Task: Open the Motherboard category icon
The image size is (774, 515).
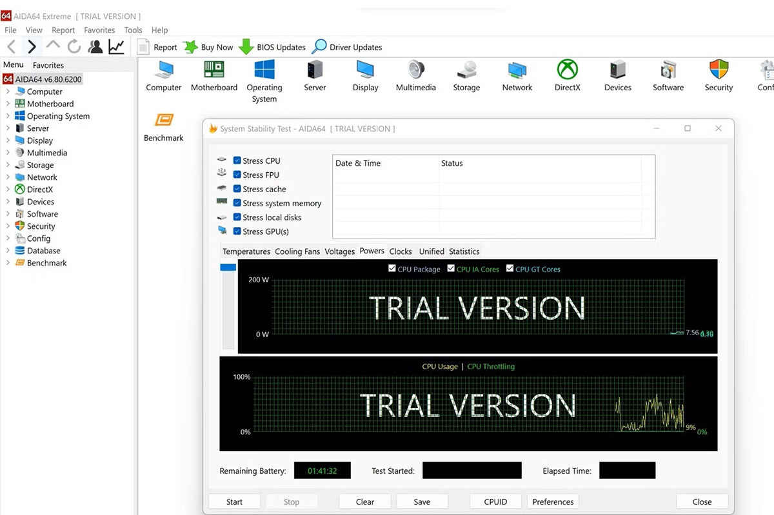Action: click(214, 70)
